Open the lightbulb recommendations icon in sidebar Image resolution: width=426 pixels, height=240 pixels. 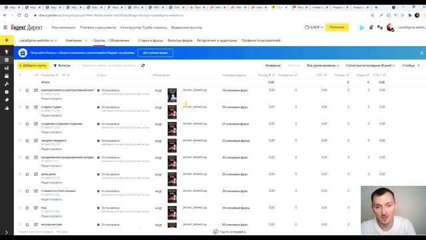(x=7, y=51)
